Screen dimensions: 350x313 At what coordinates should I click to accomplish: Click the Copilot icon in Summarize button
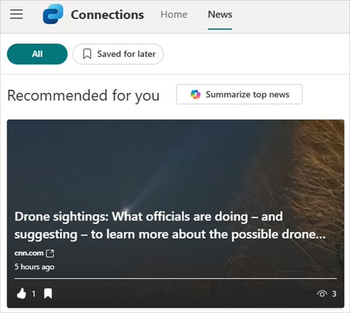click(x=195, y=94)
